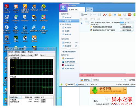
Task: Click in the Thunder search input field
Action: pos(106,80)
